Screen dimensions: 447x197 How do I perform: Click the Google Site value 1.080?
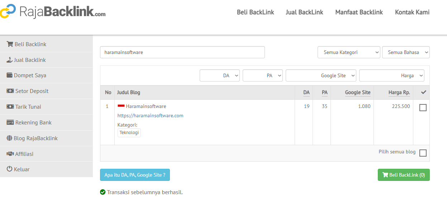pyautogui.click(x=364, y=106)
